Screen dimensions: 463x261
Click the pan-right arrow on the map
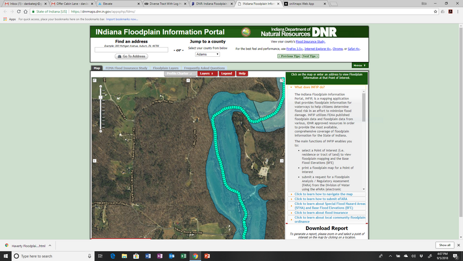tap(282, 161)
